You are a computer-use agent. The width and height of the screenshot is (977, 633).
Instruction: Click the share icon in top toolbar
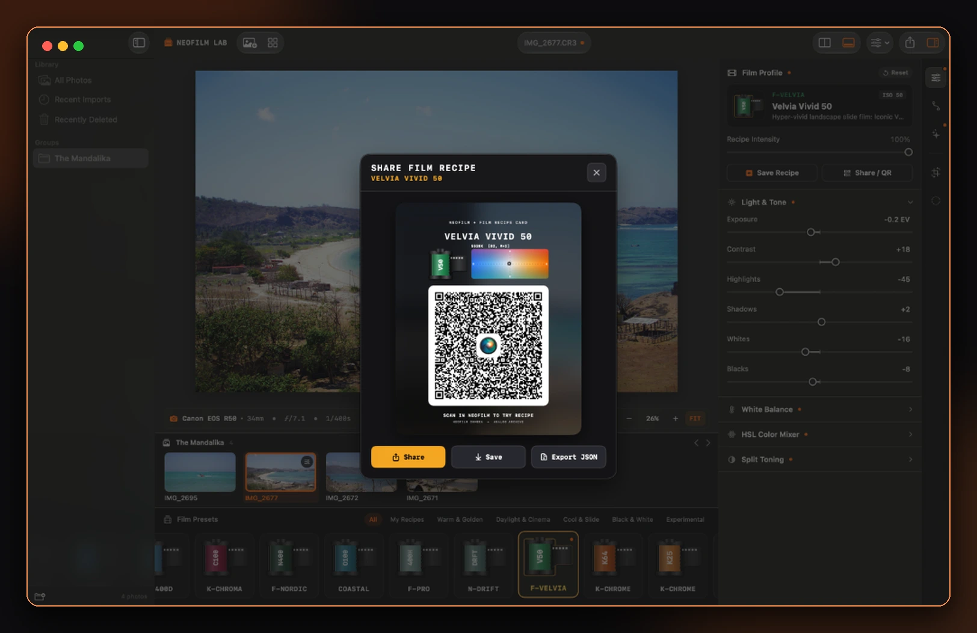[910, 43]
